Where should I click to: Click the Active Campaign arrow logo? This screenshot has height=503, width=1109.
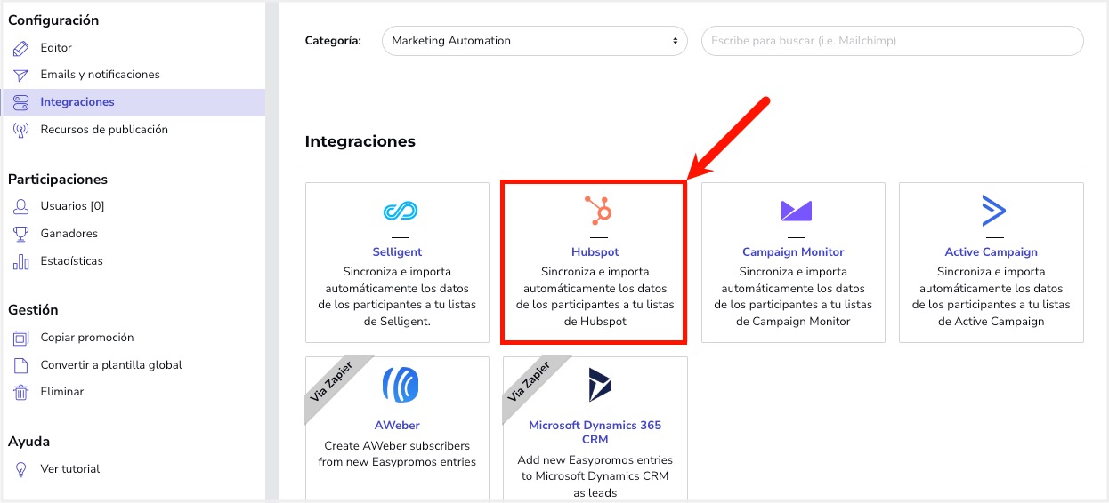[x=992, y=211]
